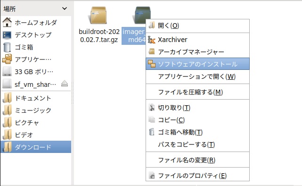Open with アーカイブマネージャー
The height and width of the screenshot is (186, 302).
click(x=197, y=52)
